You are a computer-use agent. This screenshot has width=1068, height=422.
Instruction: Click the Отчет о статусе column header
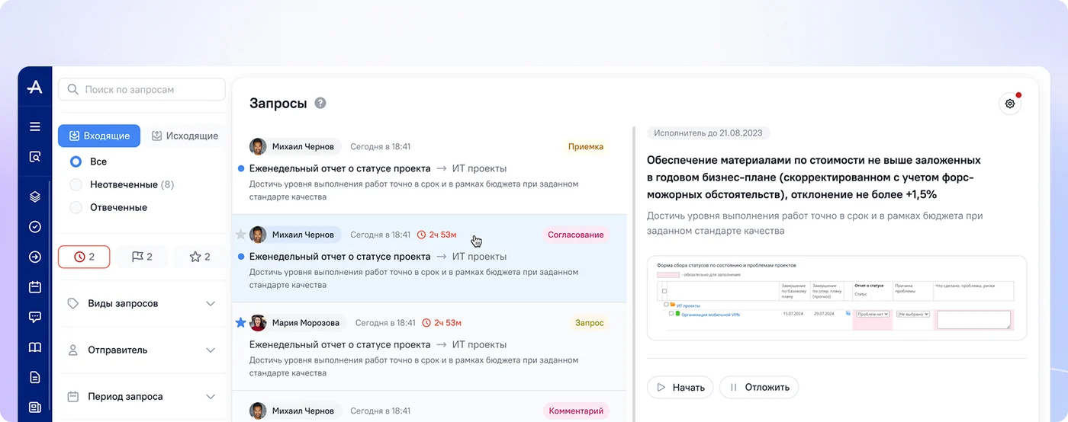(870, 286)
